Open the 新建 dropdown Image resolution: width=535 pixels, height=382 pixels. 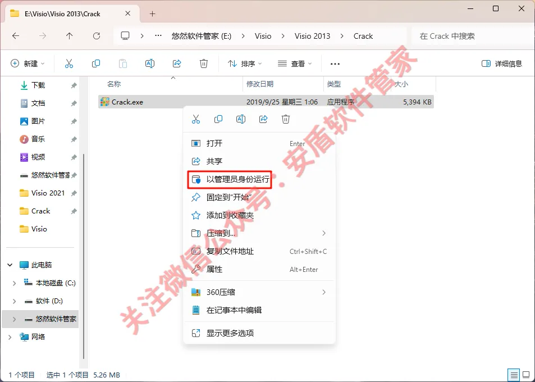28,63
